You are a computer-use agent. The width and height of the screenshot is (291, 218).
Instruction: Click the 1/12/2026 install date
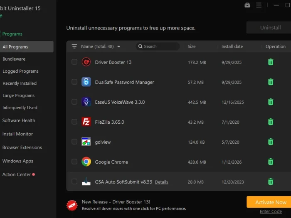pos(232,162)
